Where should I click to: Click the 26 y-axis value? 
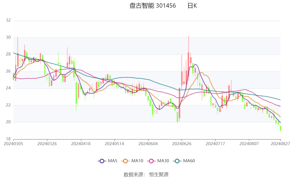point(8,71)
